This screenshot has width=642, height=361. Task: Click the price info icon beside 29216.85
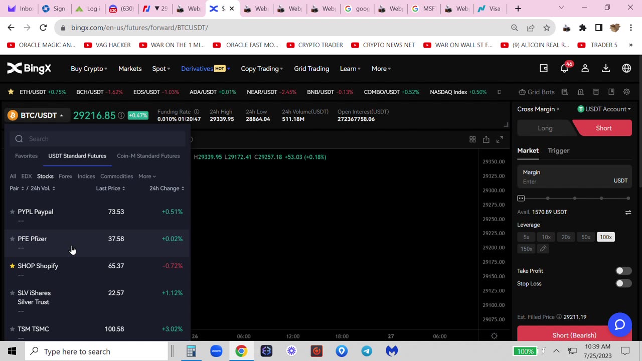point(121,115)
